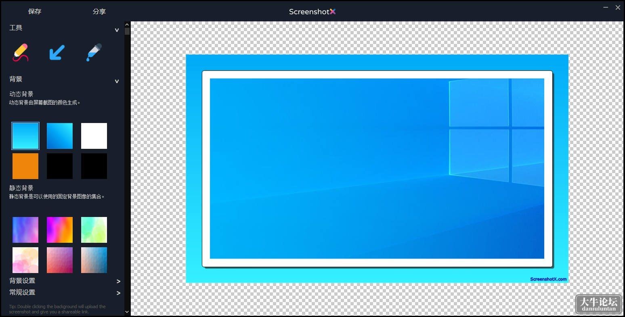The image size is (625, 317).
Task: Select the eyedropper color picker tool
Action: click(x=94, y=52)
